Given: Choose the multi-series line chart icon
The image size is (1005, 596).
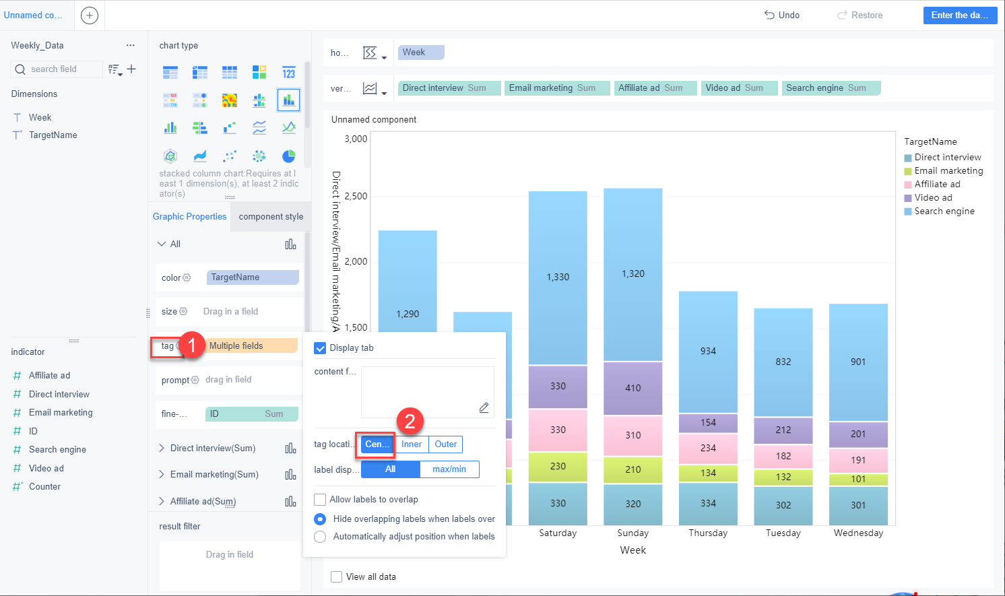Looking at the screenshot, I should pos(289,128).
